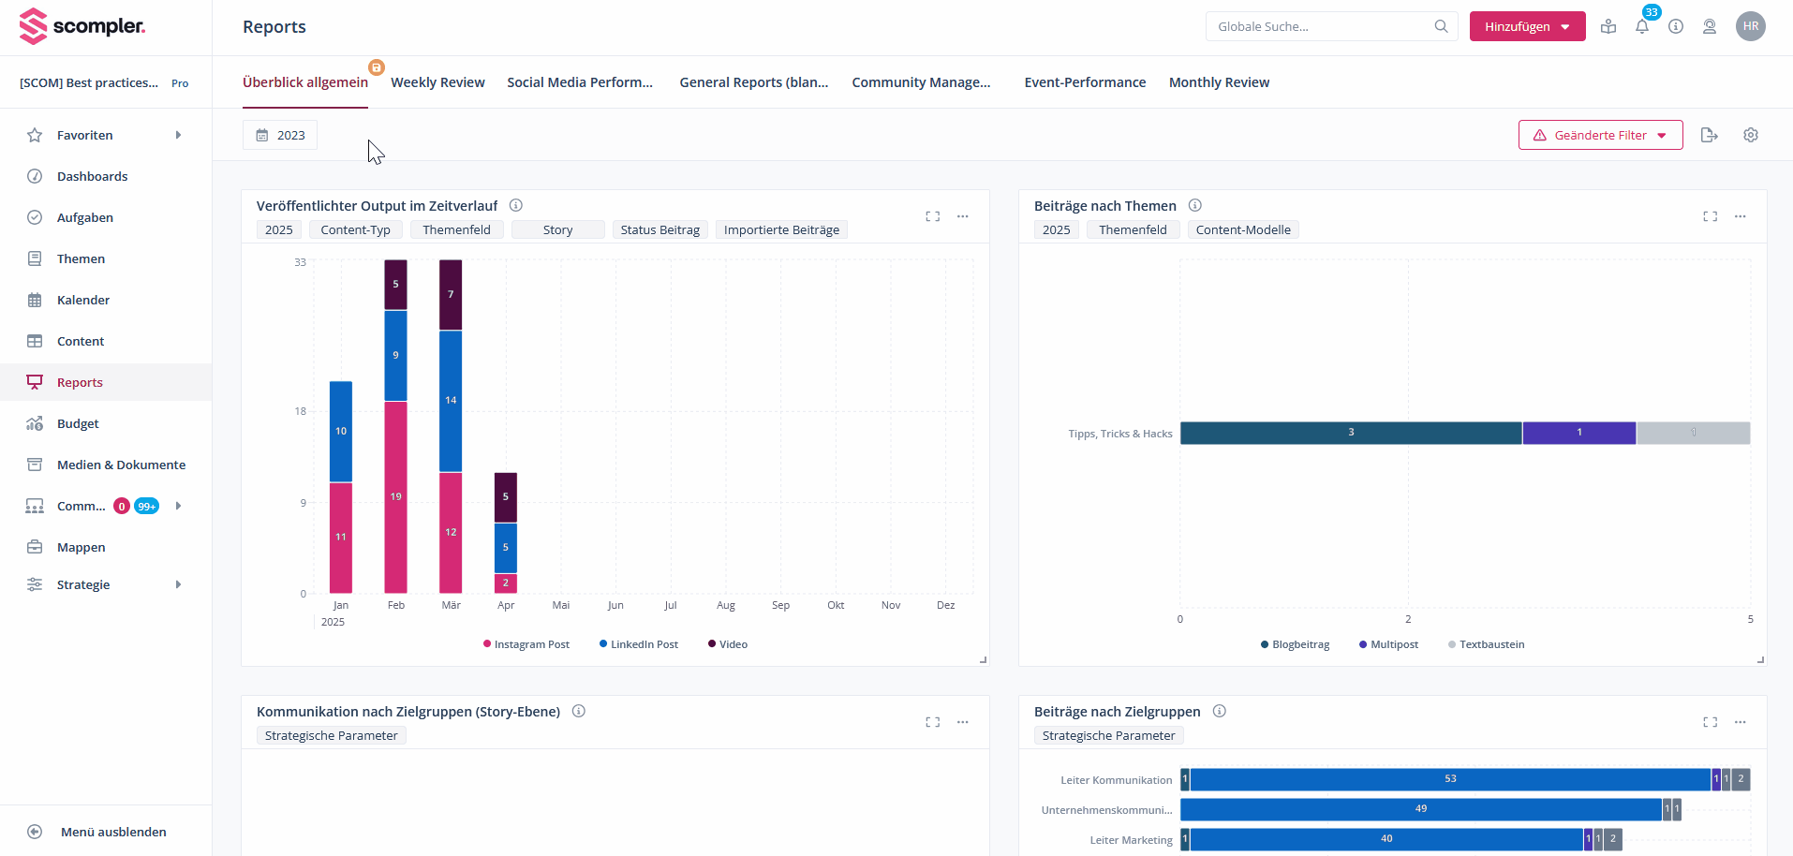The height and width of the screenshot is (856, 1793).
Task: Expand the Geänderte Filter dropdown
Action: pyautogui.click(x=1600, y=135)
